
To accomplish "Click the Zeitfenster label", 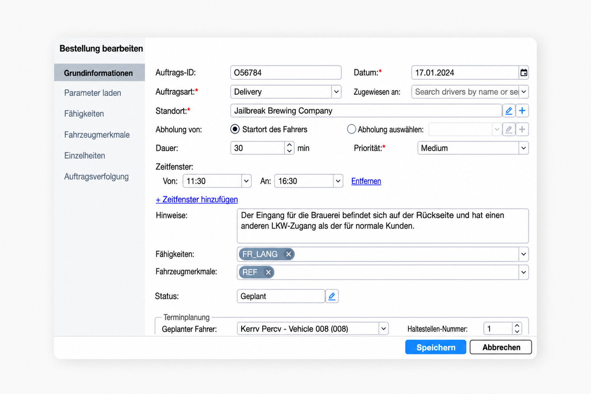I will 174,167.
